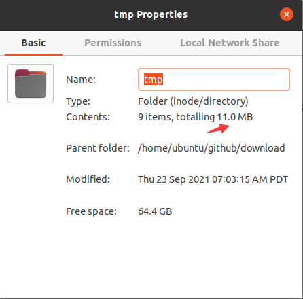The image size is (303, 299).
Task: Click the red arrow annotation
Action: (x=218, y=128)
